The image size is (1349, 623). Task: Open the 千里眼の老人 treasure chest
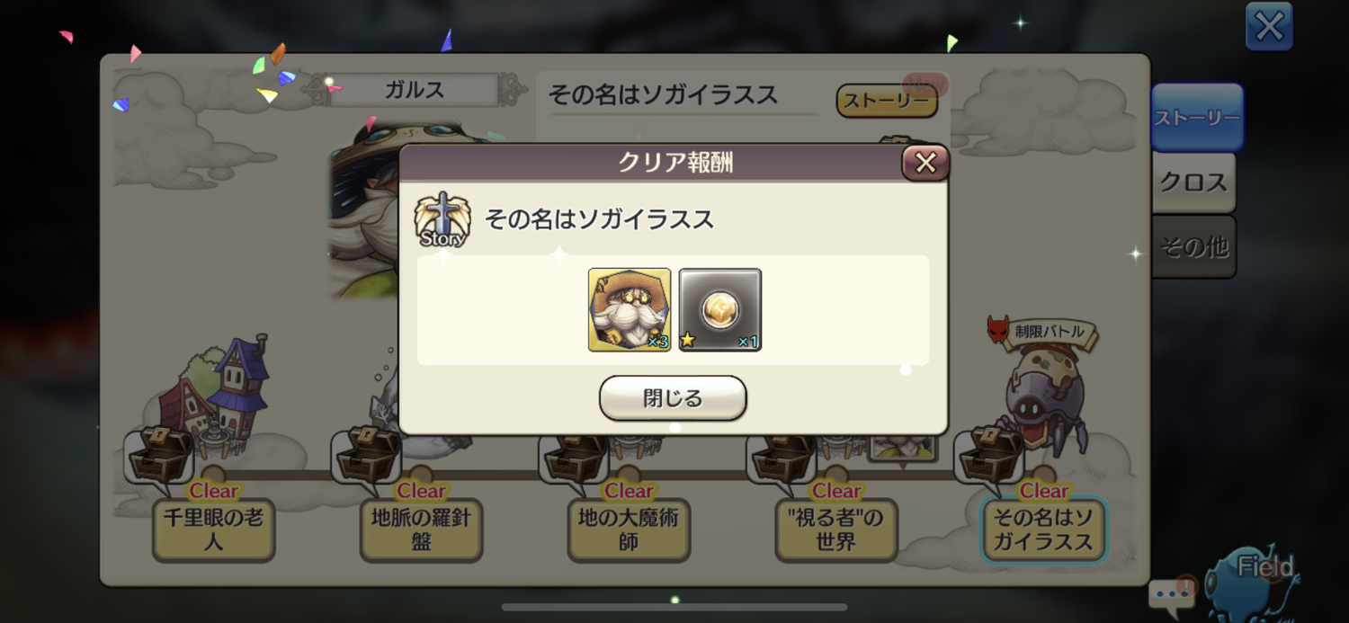[x=159, y=455]
